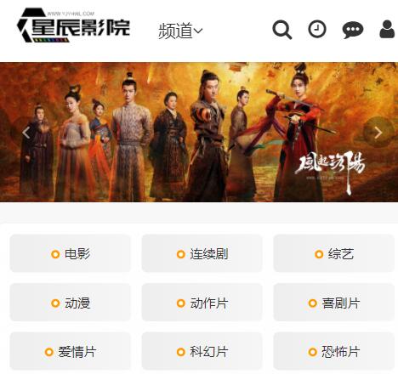Show previous banner slide arrow

(x=26, y=133)
